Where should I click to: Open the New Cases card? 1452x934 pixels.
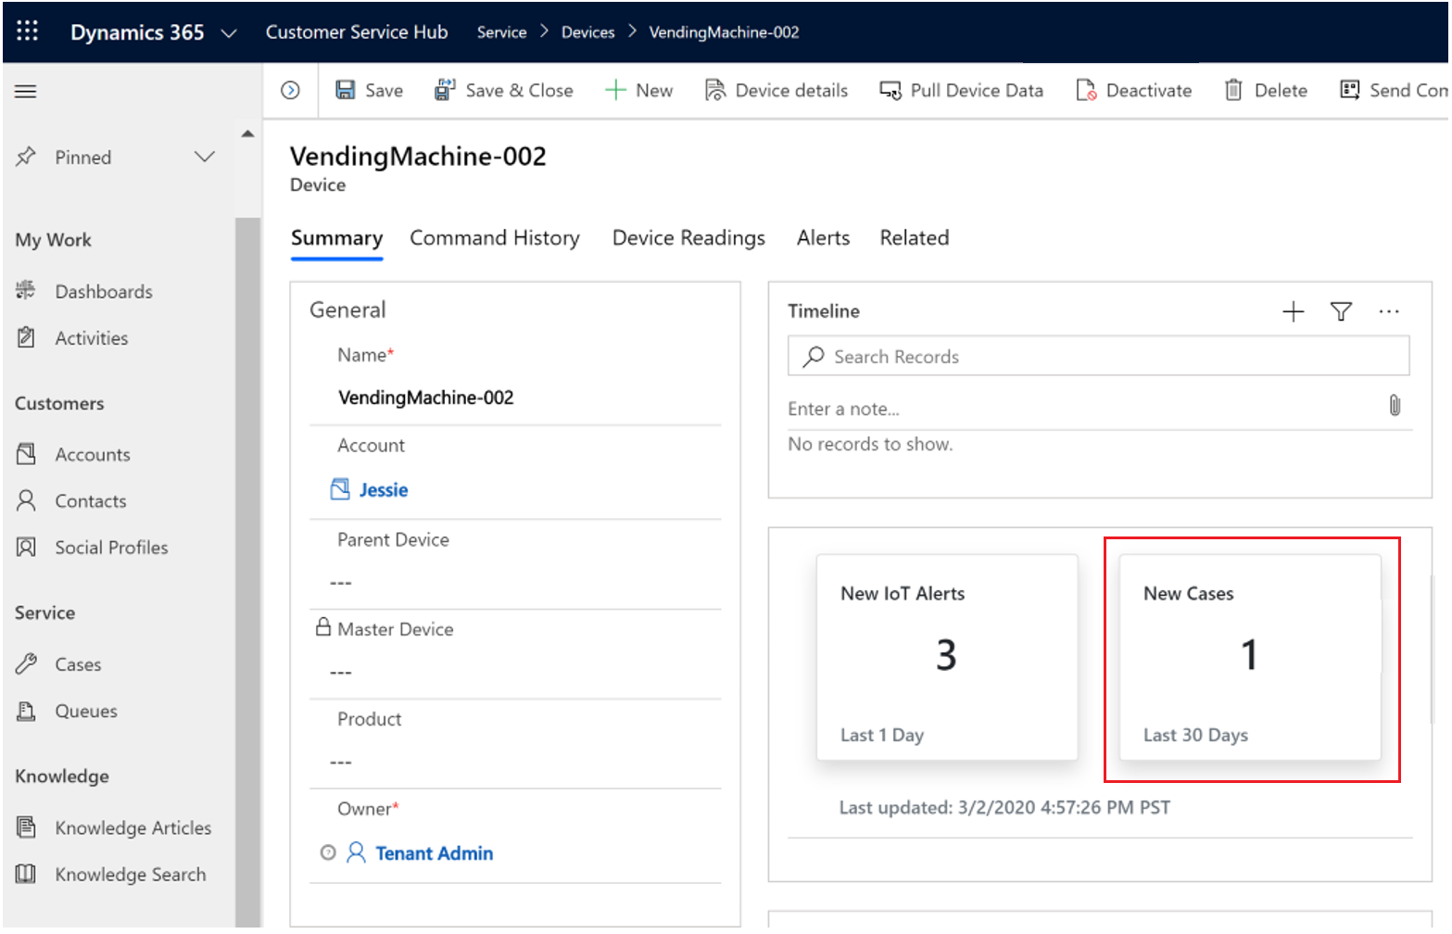(1249, 658)
